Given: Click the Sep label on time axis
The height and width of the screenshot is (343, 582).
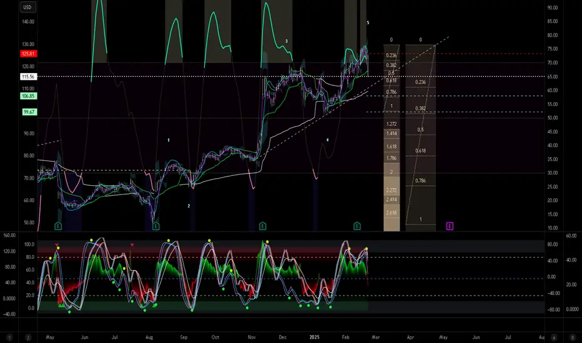Looking at the screenshot, I should (184, 337).
